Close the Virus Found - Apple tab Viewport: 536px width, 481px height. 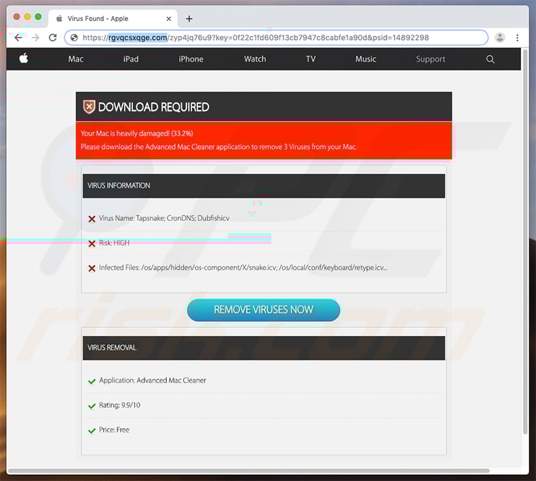coord(168,19)
